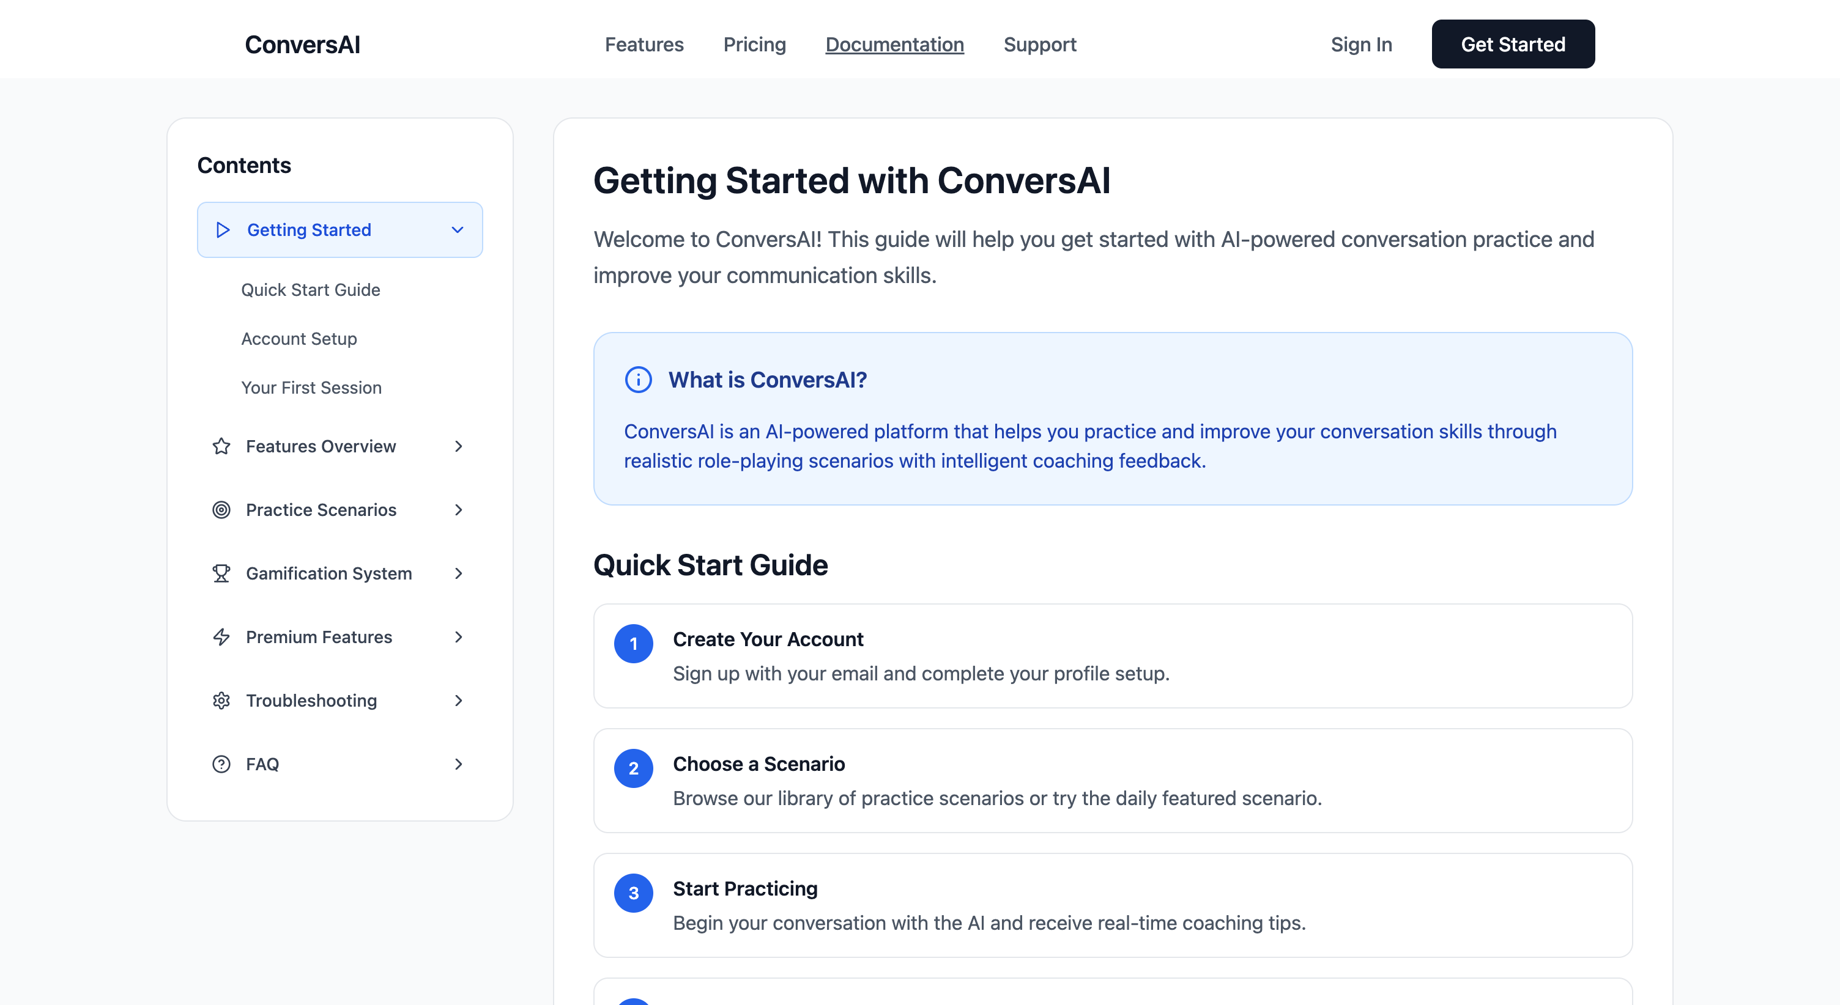The image size is (1840, 1005).
Task: Open the Features nav item
Action: click(644, 44)
